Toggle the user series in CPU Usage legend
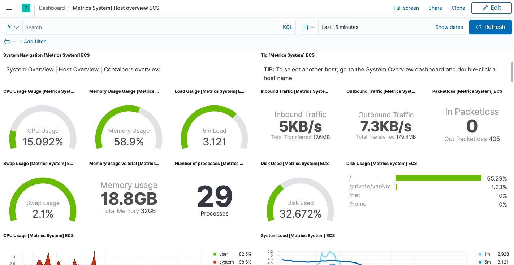This screenshot has height=265, width=514. pos(223,254)
